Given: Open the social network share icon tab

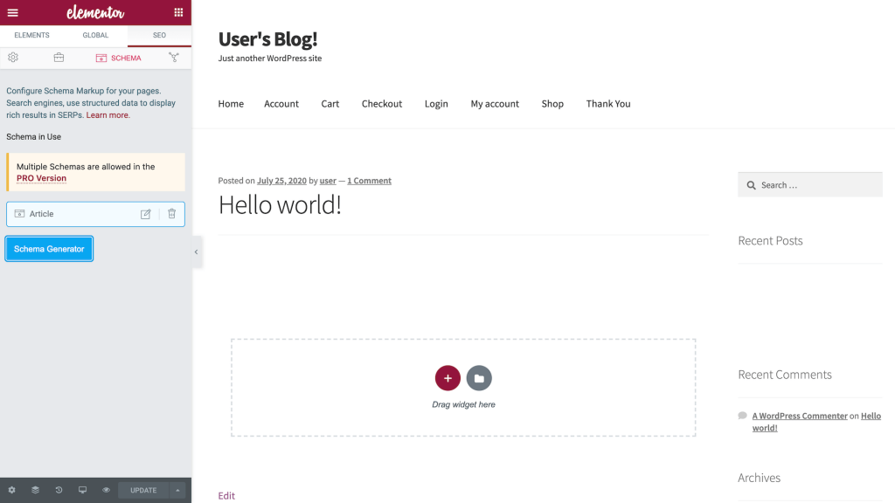Looking at the screenshot, I should (x=173, y=58).
